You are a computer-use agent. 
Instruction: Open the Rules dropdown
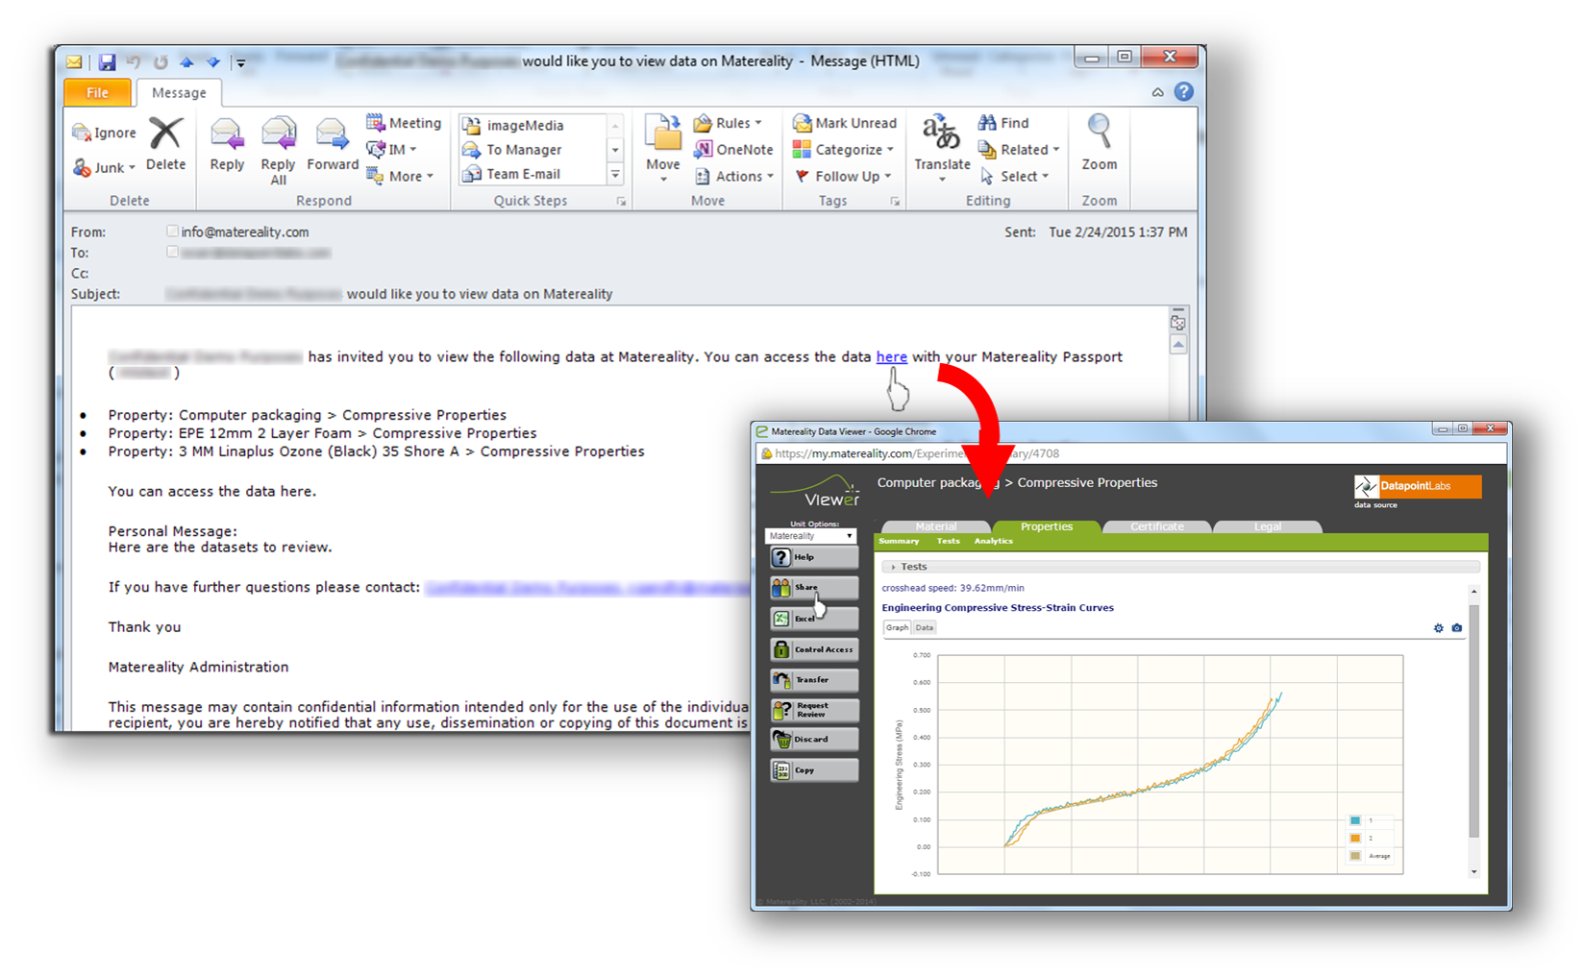(x=728, y=123)
